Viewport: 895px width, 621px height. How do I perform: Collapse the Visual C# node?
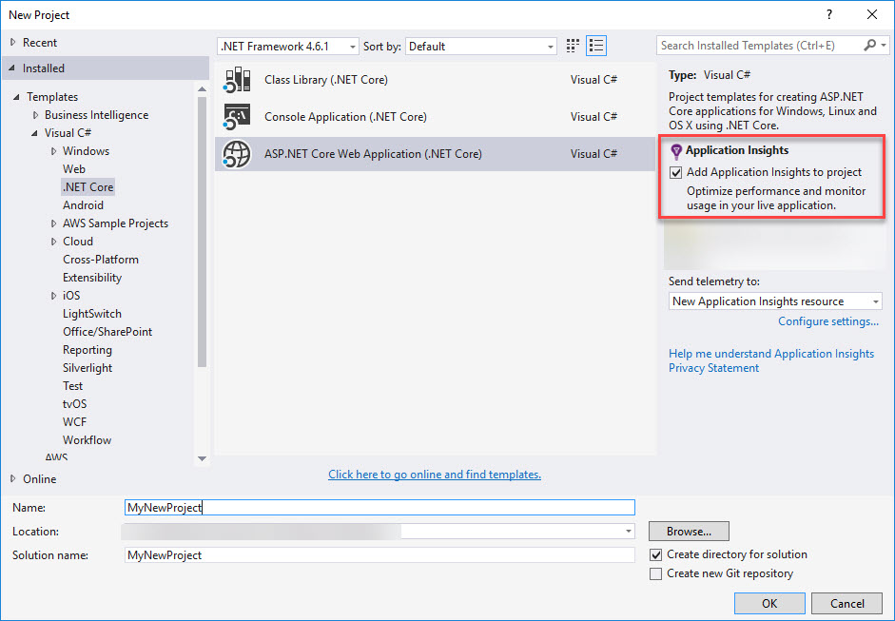tap(35, 133)
